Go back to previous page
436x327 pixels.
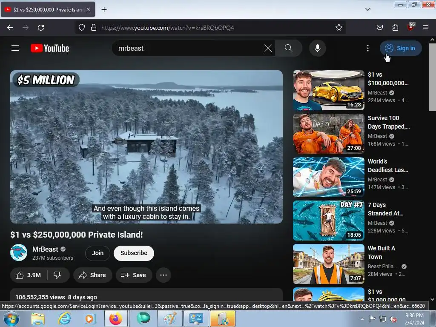click(10, 28)
